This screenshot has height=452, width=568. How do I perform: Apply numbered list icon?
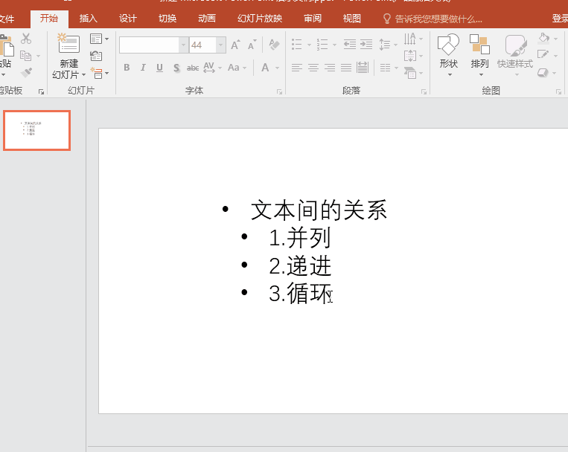point(322,45)
